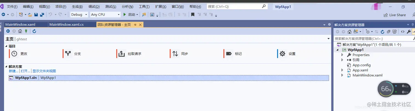
Task: Open the document tab list dropdown arrow
Action: 324,25
